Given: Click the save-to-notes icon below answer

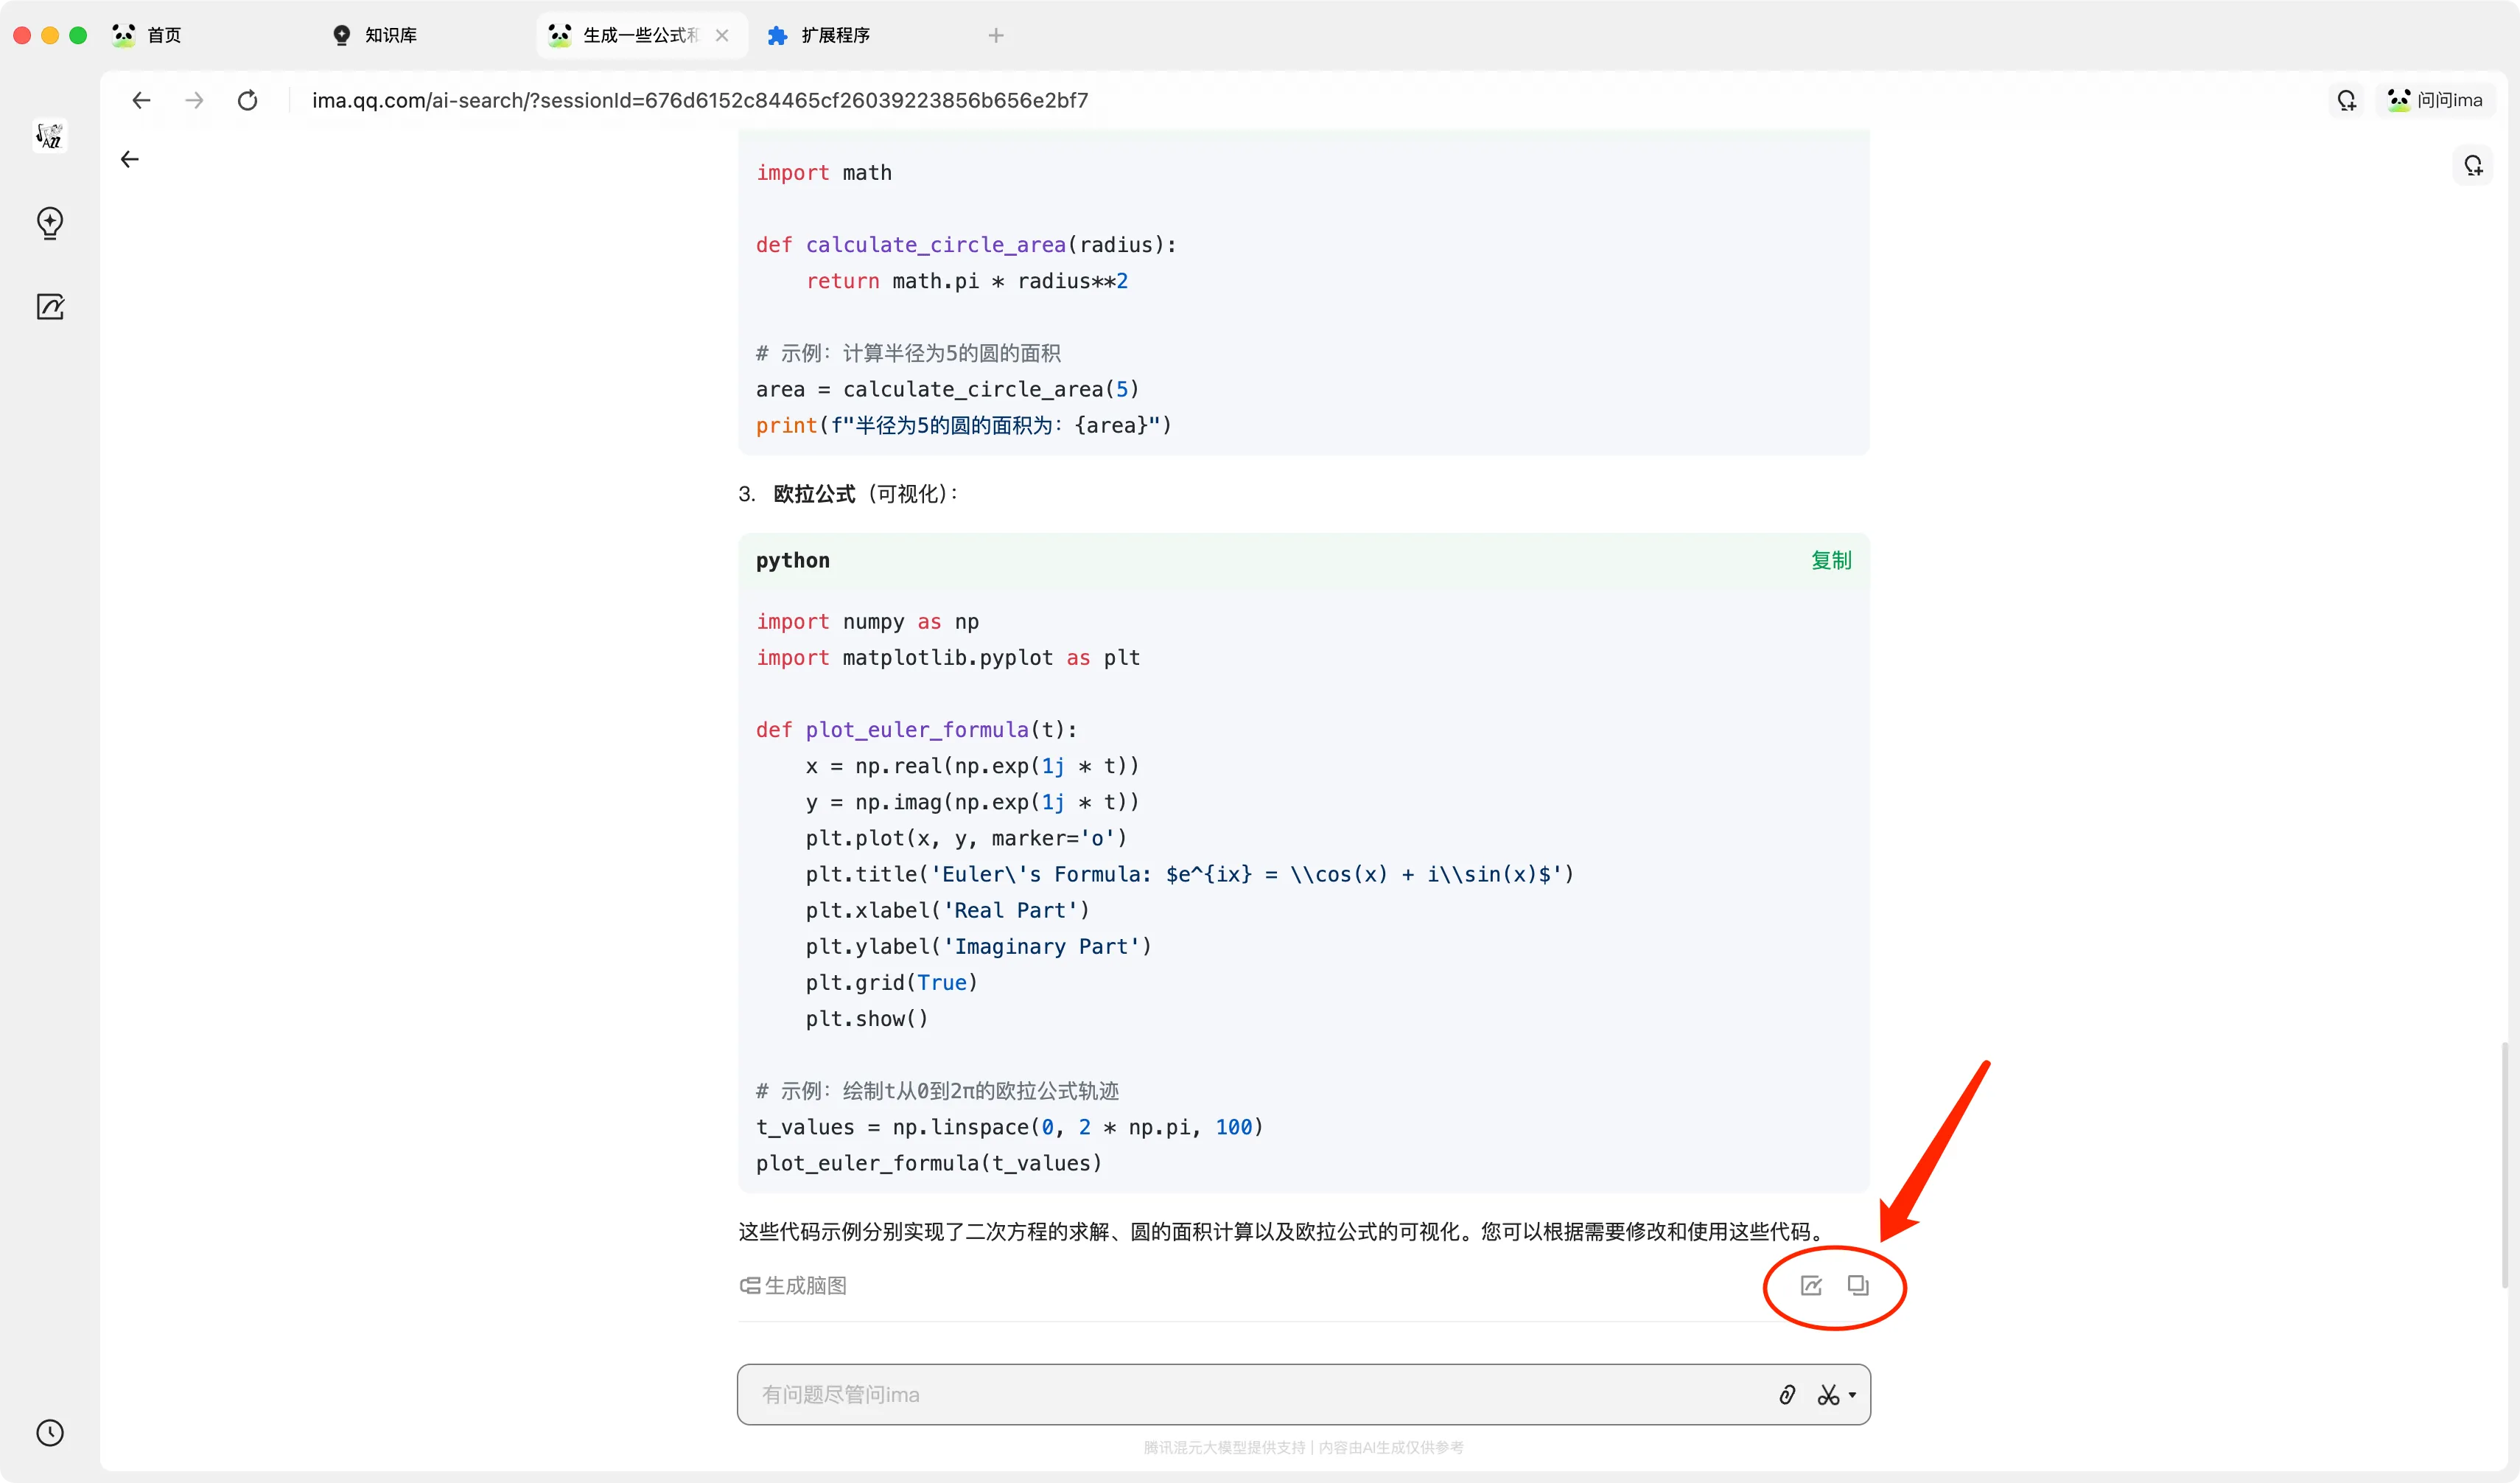Looking at the screenshot, I should pos(1811,1285).
